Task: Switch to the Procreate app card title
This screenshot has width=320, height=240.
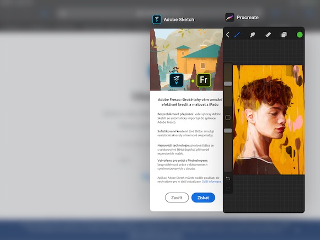Action: coord(248,18)
